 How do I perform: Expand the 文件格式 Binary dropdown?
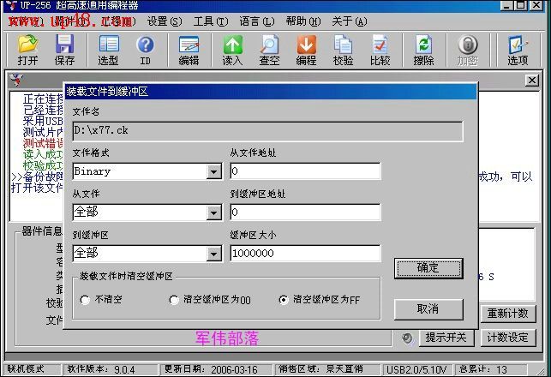213,172
